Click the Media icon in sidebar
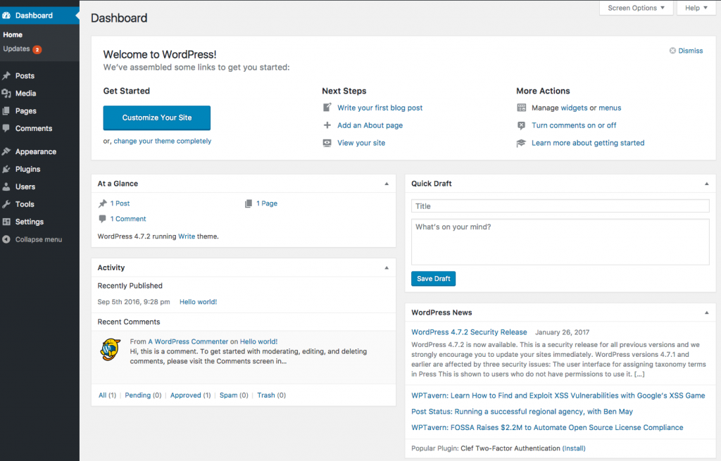721x461 pixels. pos(6,94)
